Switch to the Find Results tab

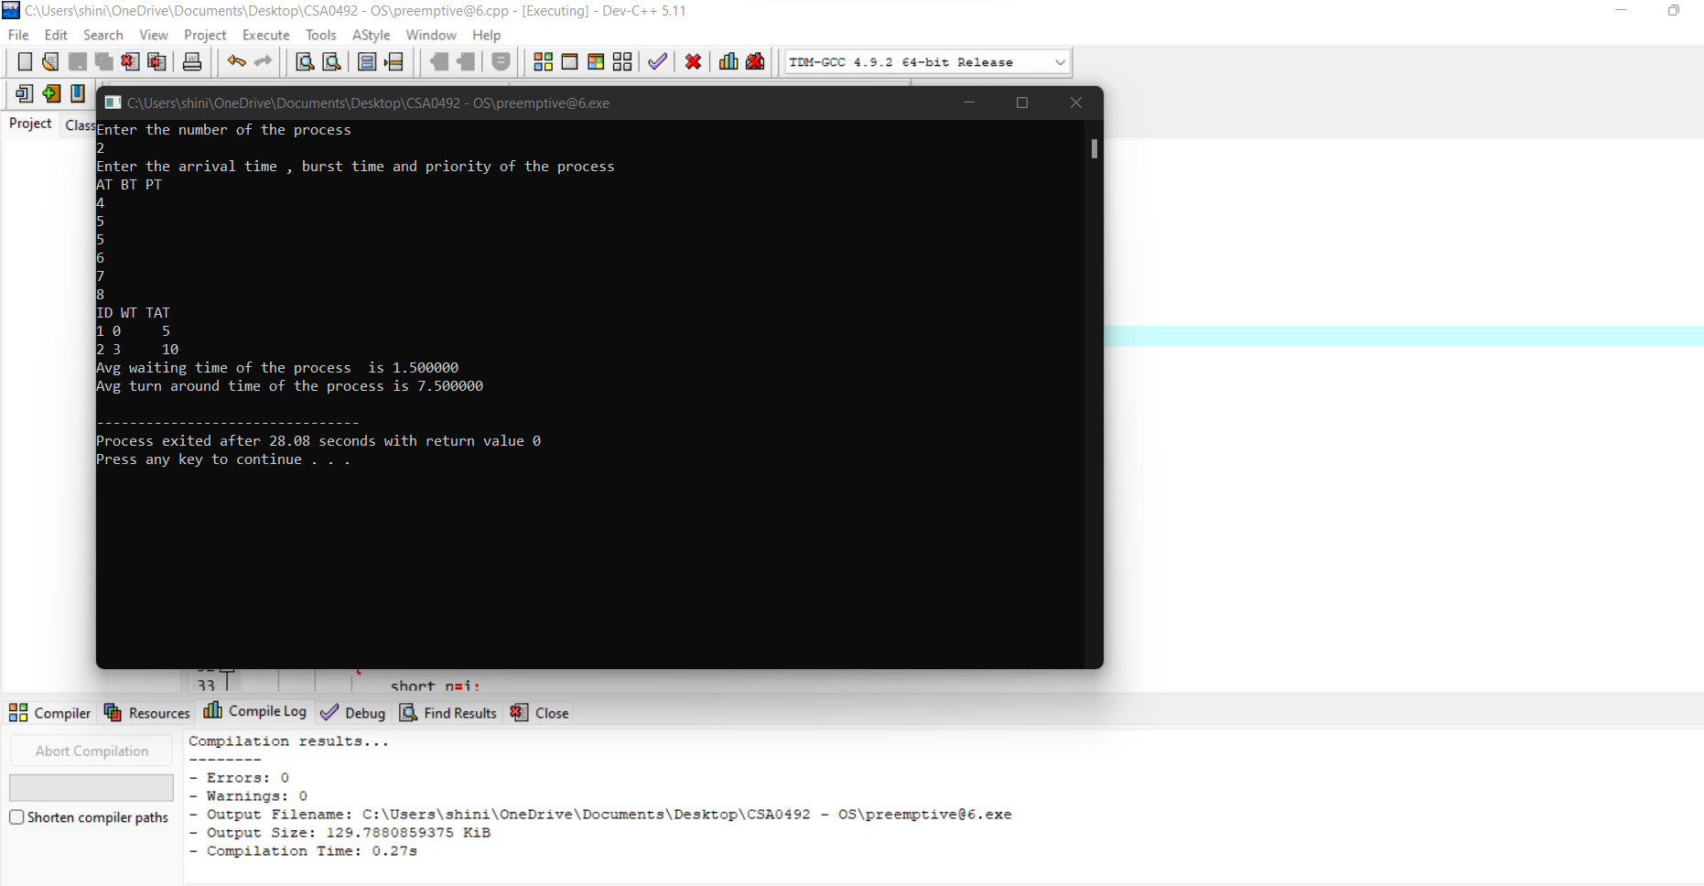448,712
